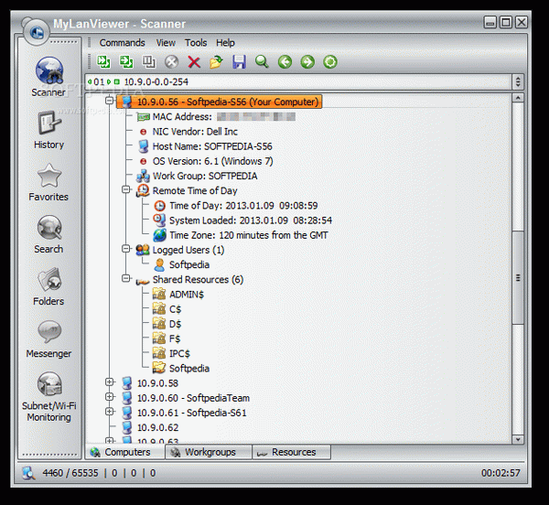Expand the 10.9.0.58 node
549x505 pixels.
[110, 381]
